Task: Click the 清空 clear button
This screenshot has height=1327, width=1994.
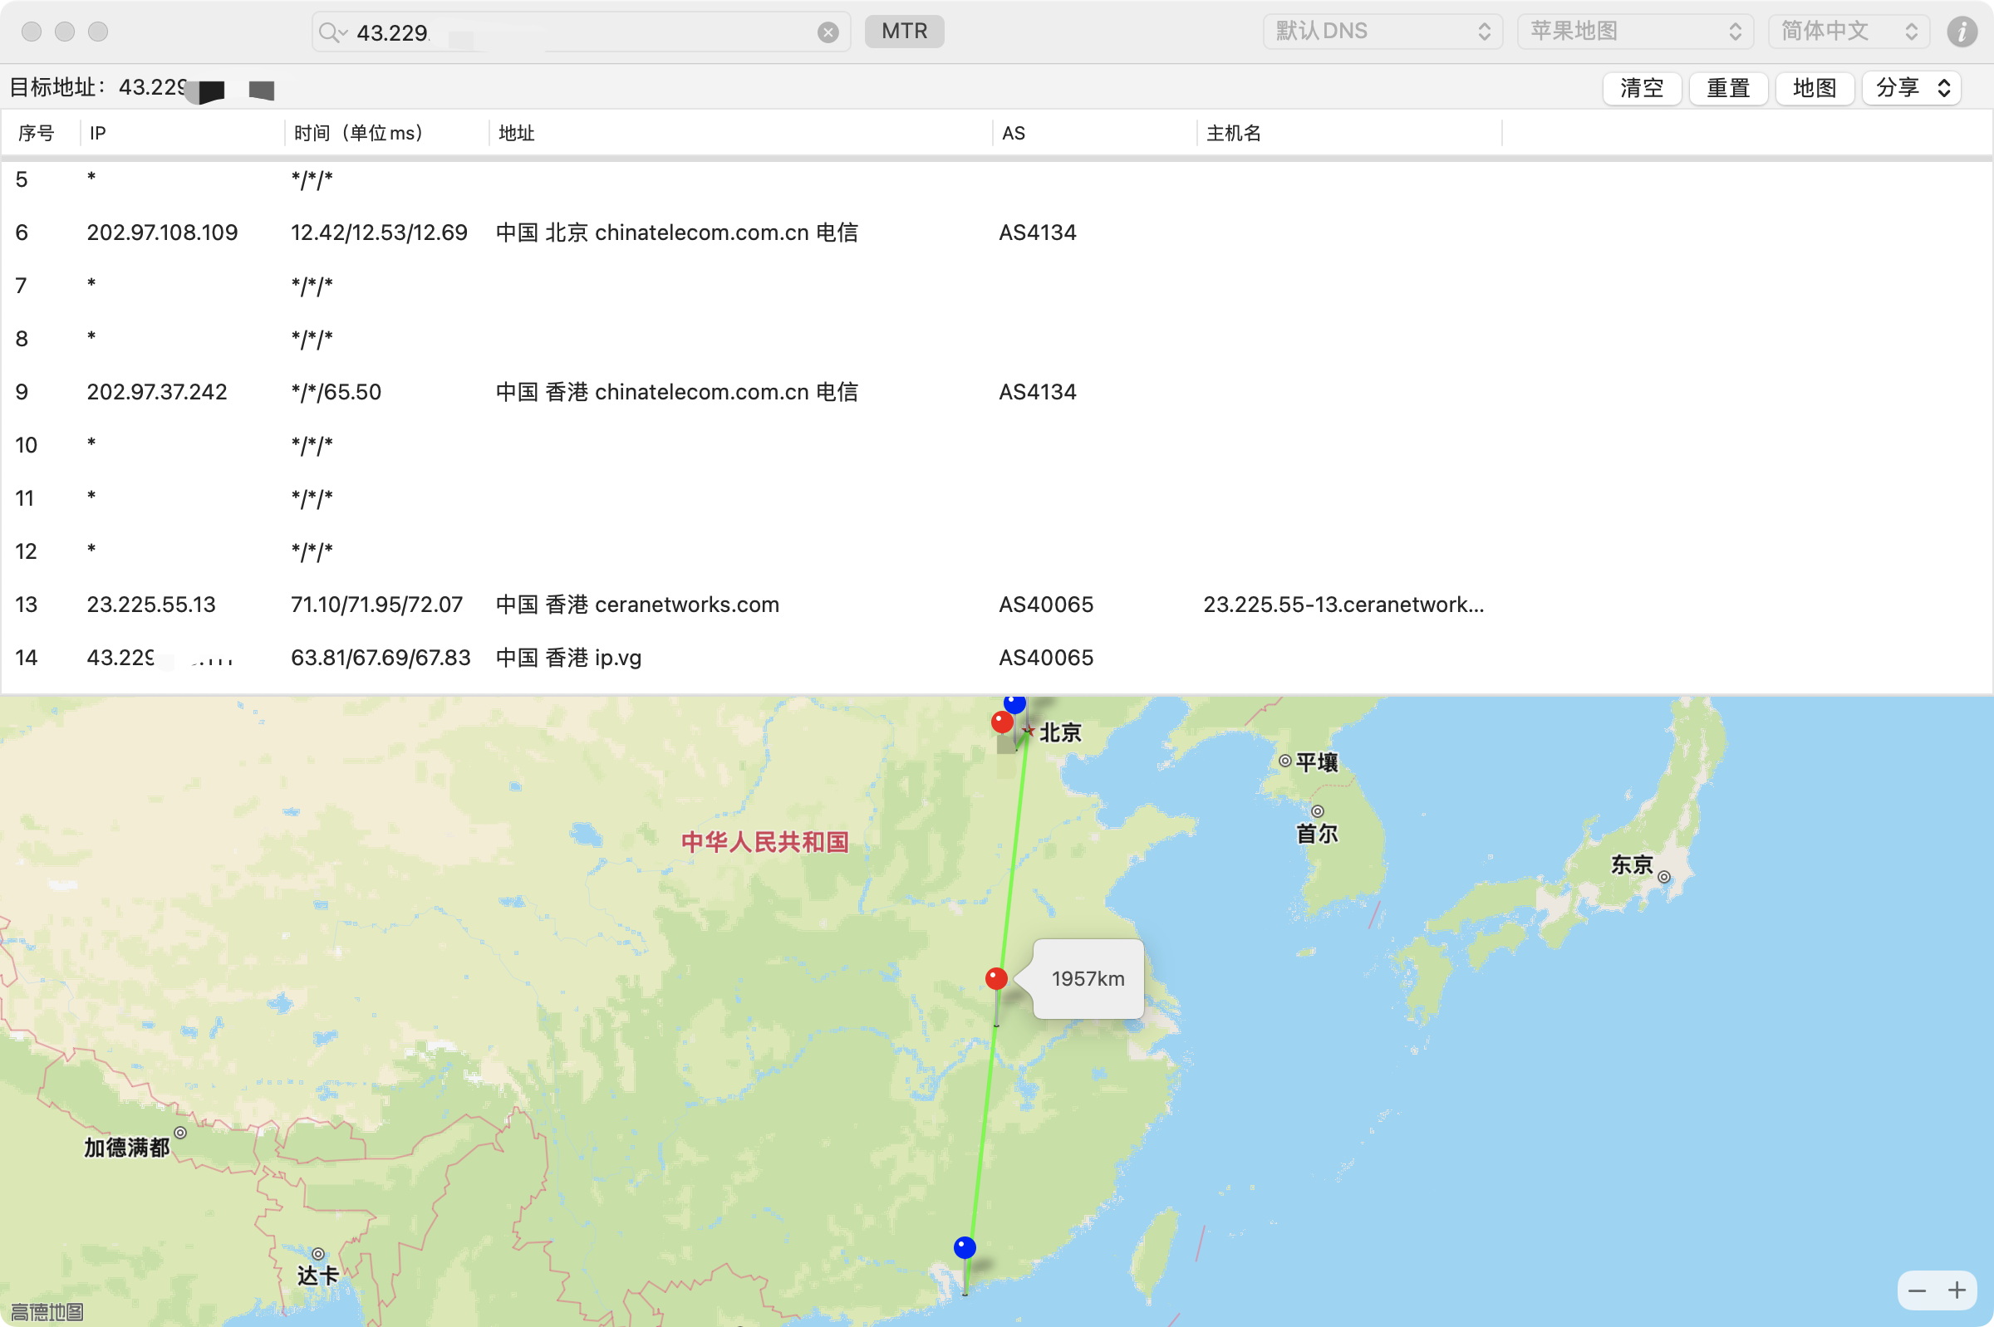Action: click(x=1641, y=88)
